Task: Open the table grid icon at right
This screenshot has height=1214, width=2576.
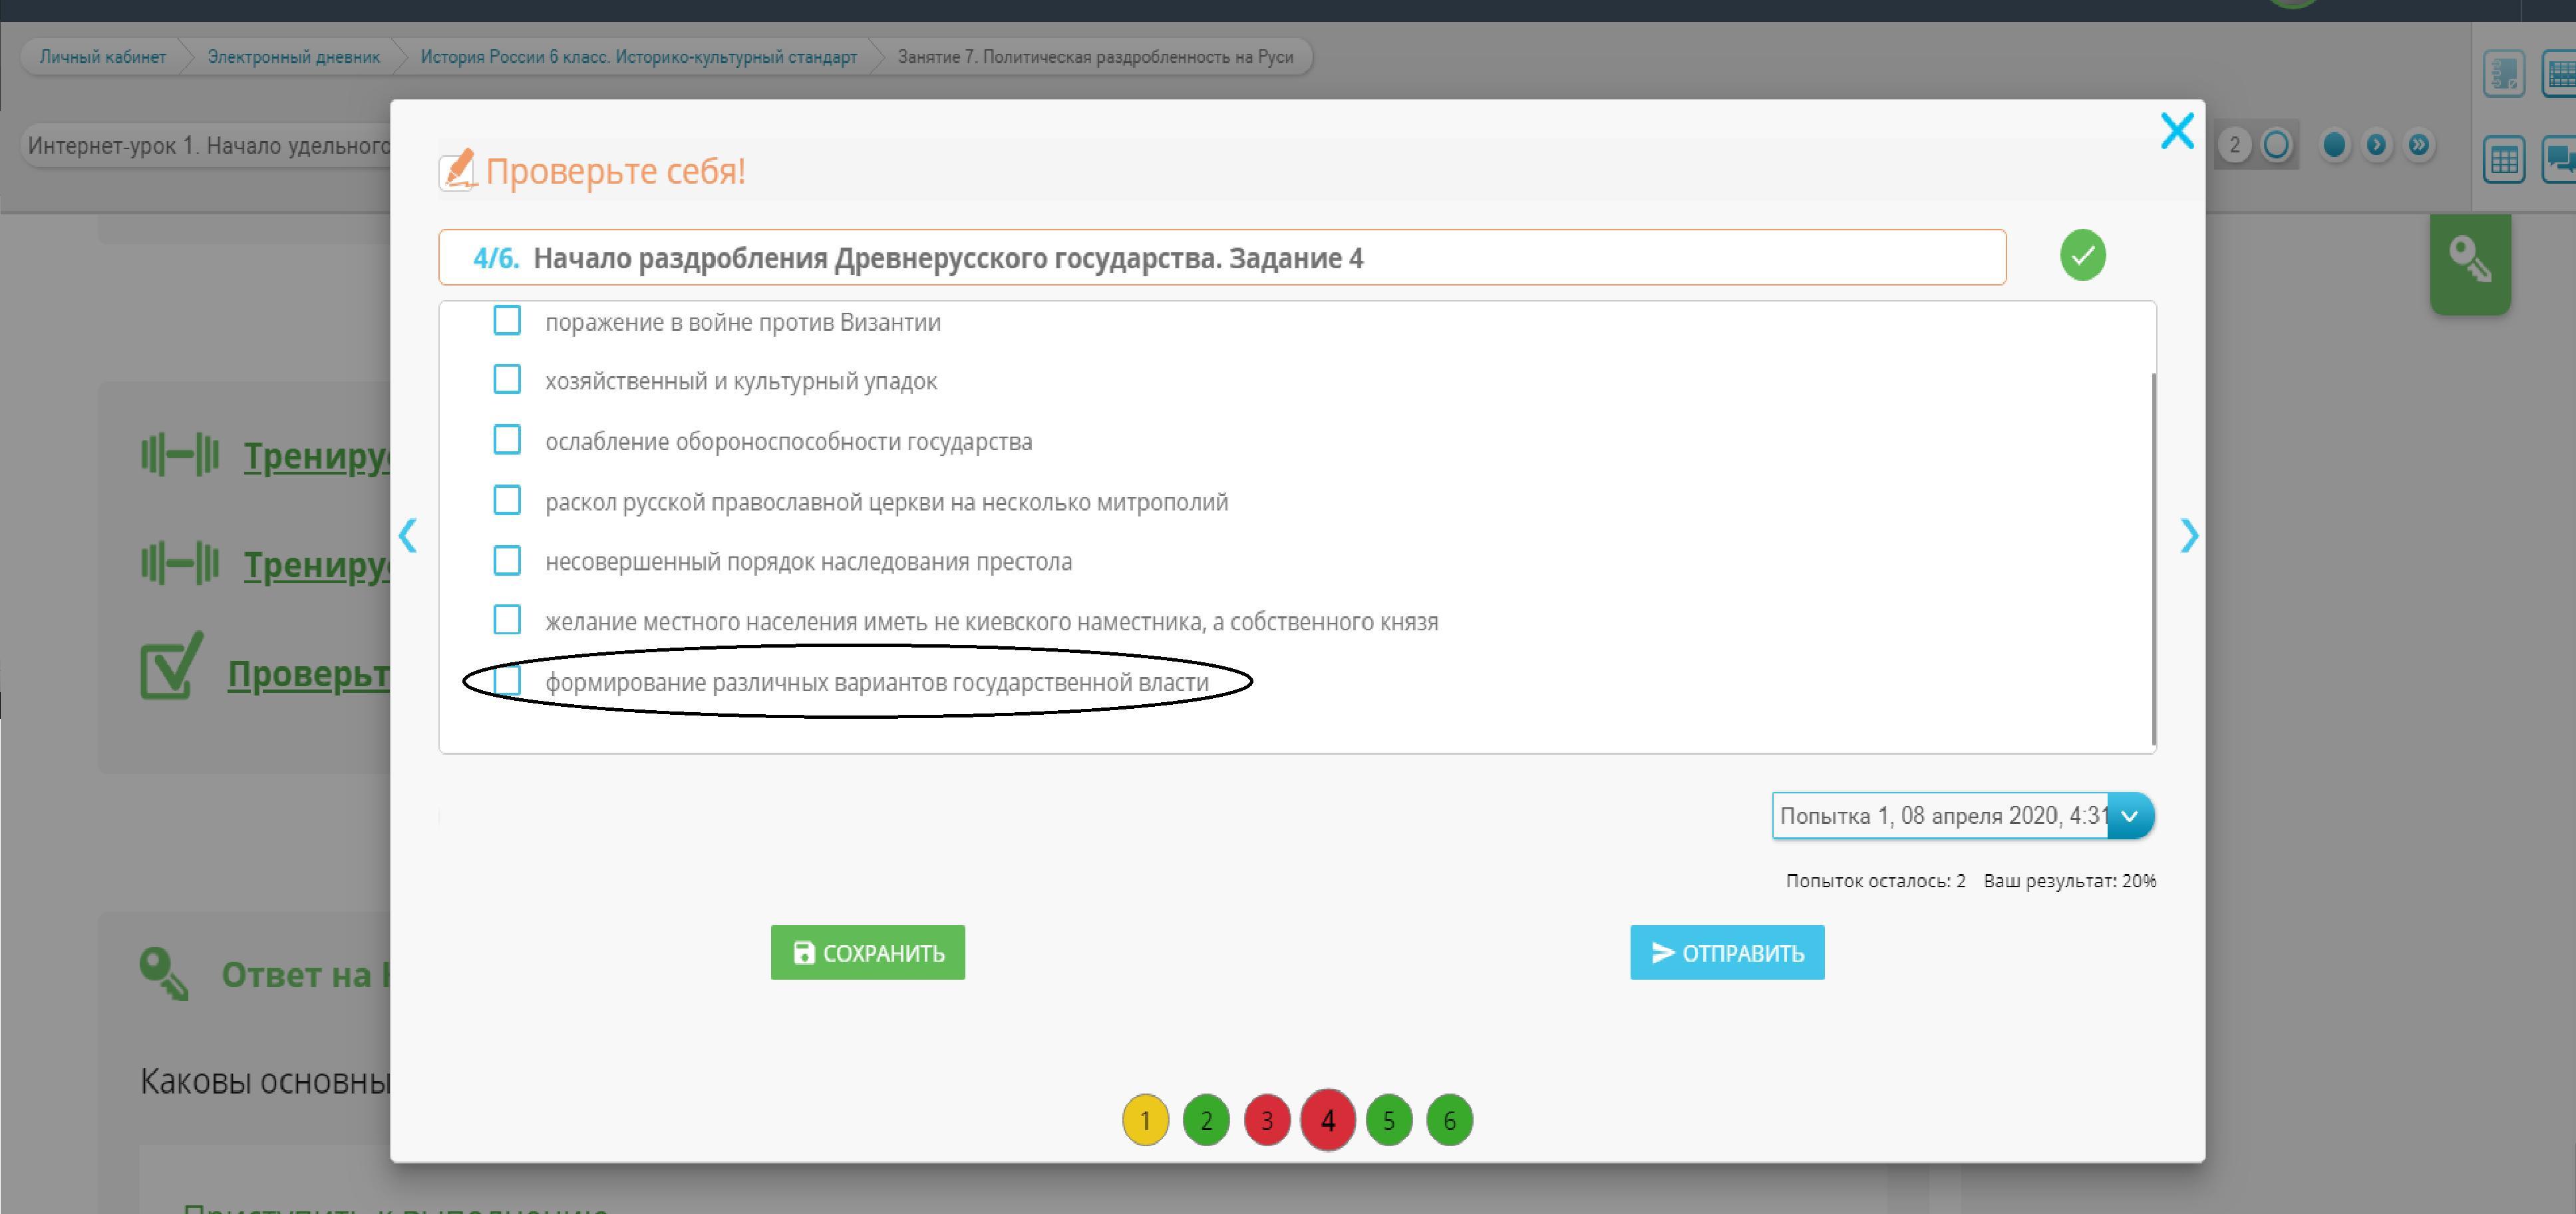Action: 2503,160
